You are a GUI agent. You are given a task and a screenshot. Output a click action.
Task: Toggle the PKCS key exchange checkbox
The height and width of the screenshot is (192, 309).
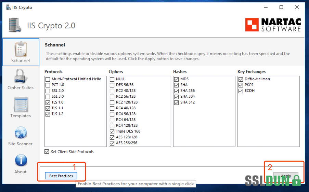pos(241,85)
